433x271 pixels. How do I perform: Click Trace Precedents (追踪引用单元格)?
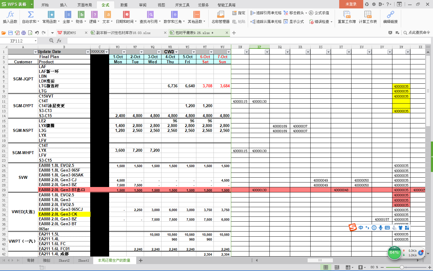pos(266,13)
